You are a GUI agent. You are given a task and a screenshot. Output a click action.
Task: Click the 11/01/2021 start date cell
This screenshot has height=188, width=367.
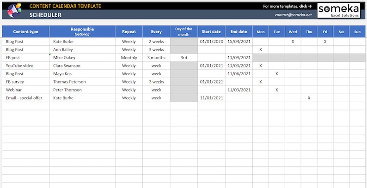pyautogui.click(x=211, y=98)
